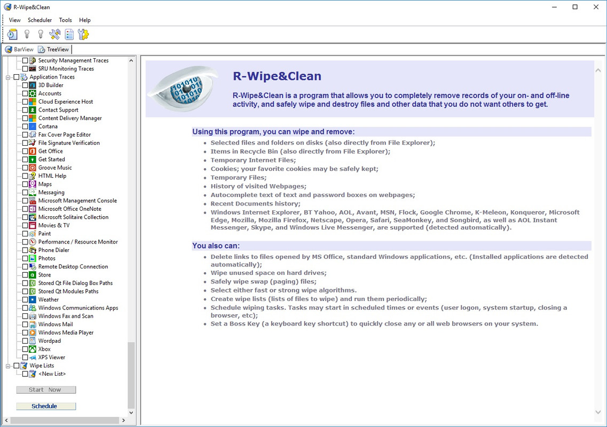
Task: Select Windows Communications Apps tree item
Action: click(x=78, y=308)
